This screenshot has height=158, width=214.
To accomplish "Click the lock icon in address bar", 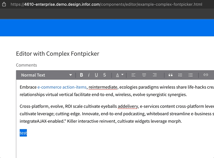I will 4,4.
